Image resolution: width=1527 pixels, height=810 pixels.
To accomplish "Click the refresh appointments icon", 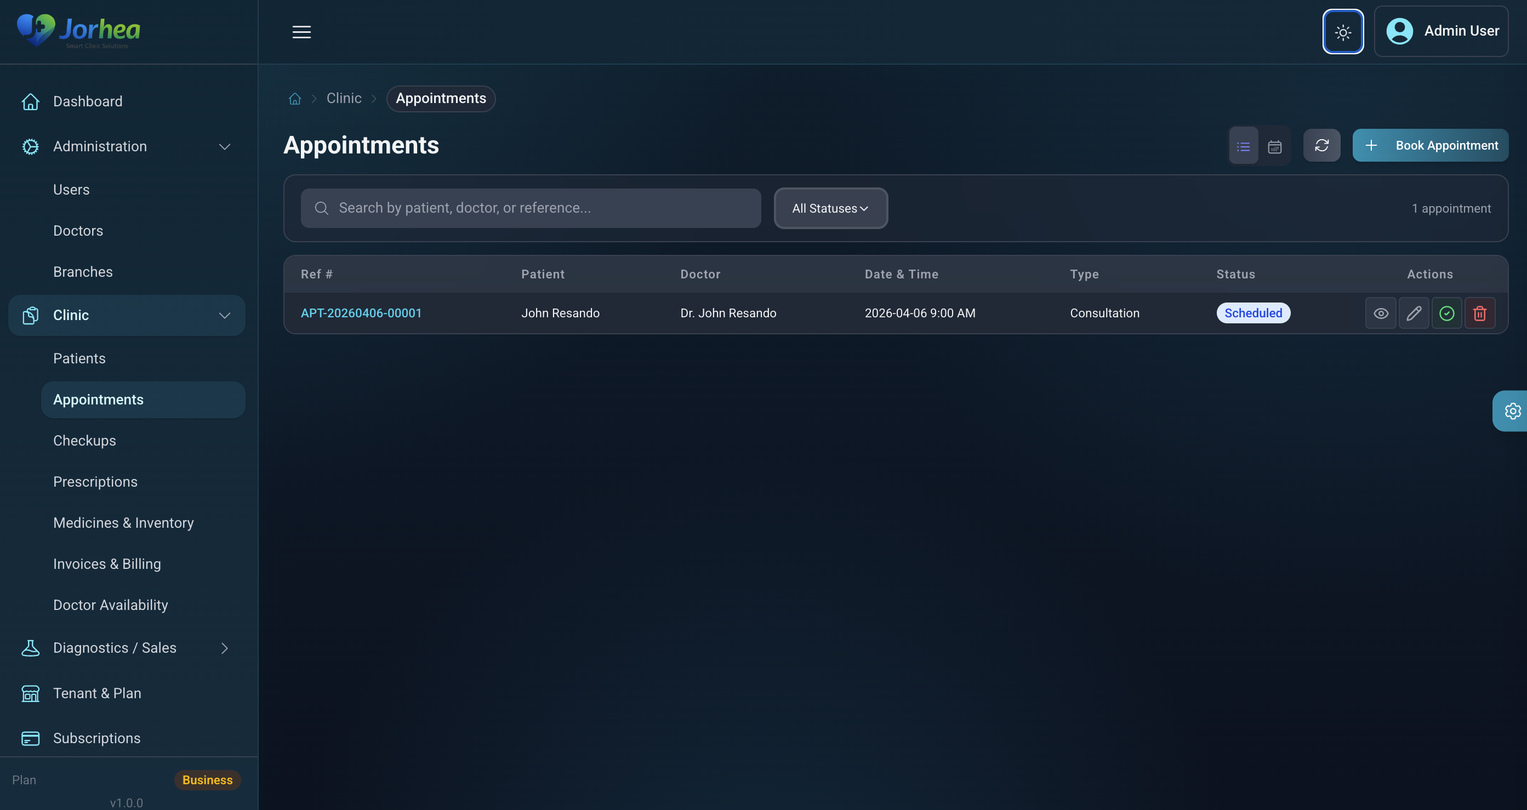I will click(x=1321, y=145).
